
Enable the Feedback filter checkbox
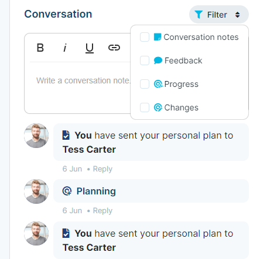[145, 60]
